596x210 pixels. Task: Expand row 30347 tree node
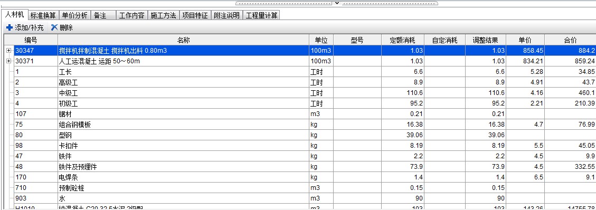coord(9,51)
